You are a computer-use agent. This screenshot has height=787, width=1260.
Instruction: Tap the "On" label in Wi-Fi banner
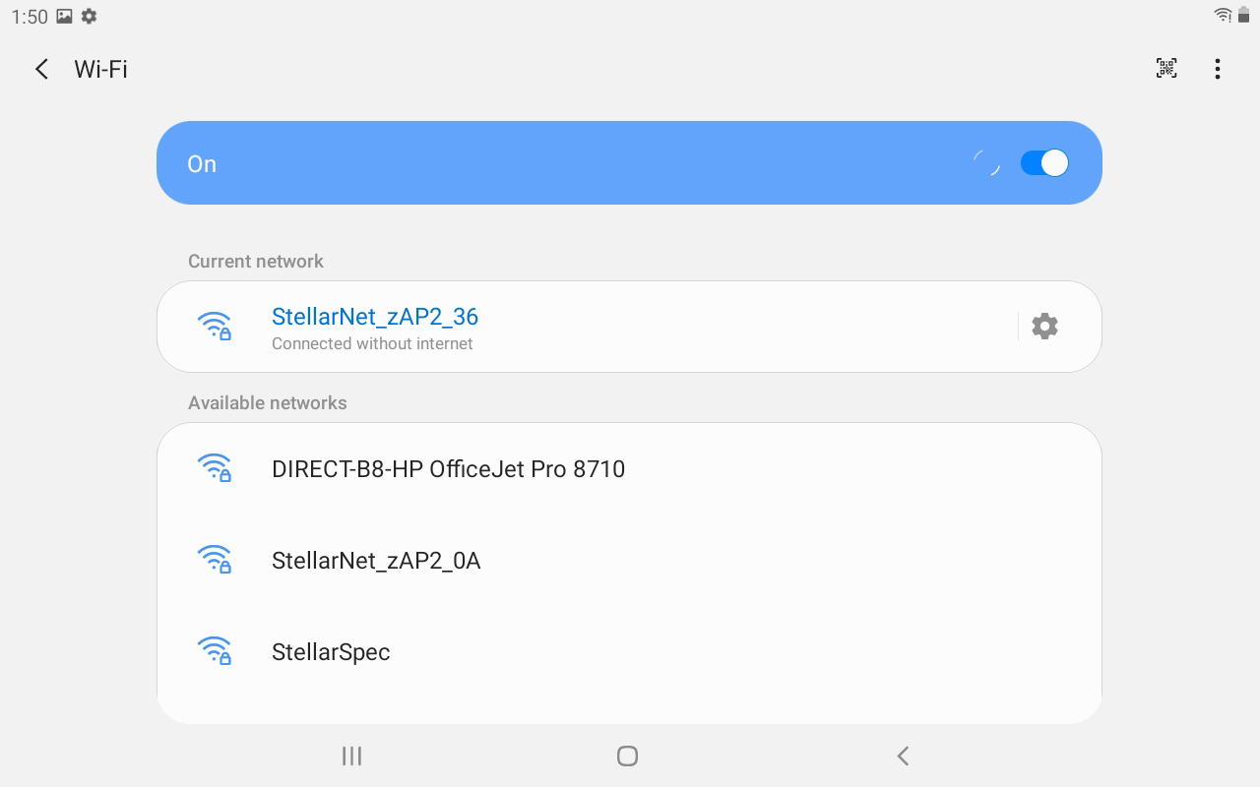pyautogui.click(x=202, y=164)
